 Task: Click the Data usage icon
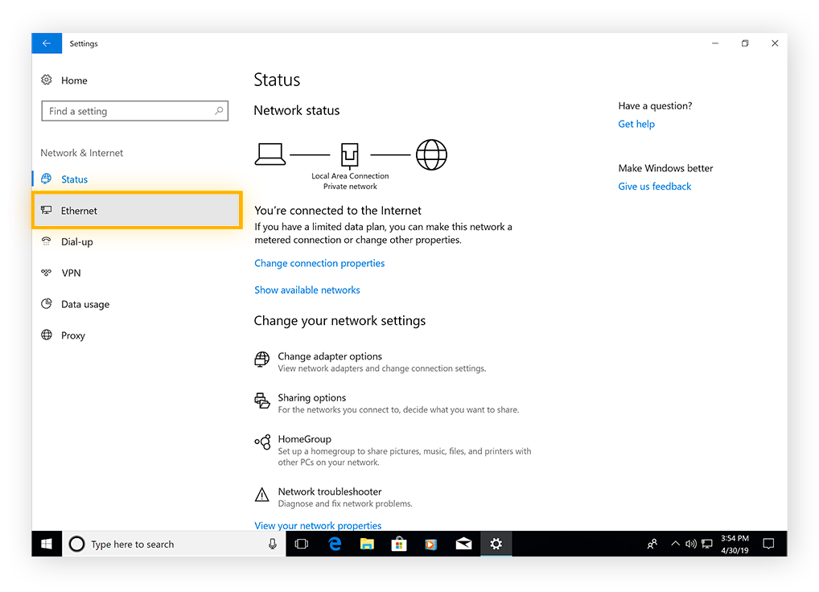pos(47,304)
